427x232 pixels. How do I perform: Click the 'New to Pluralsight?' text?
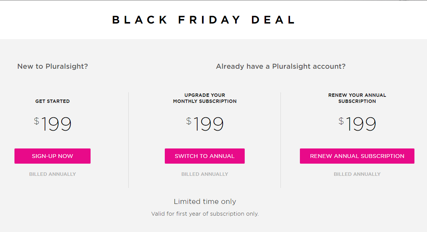pos(53,66)
